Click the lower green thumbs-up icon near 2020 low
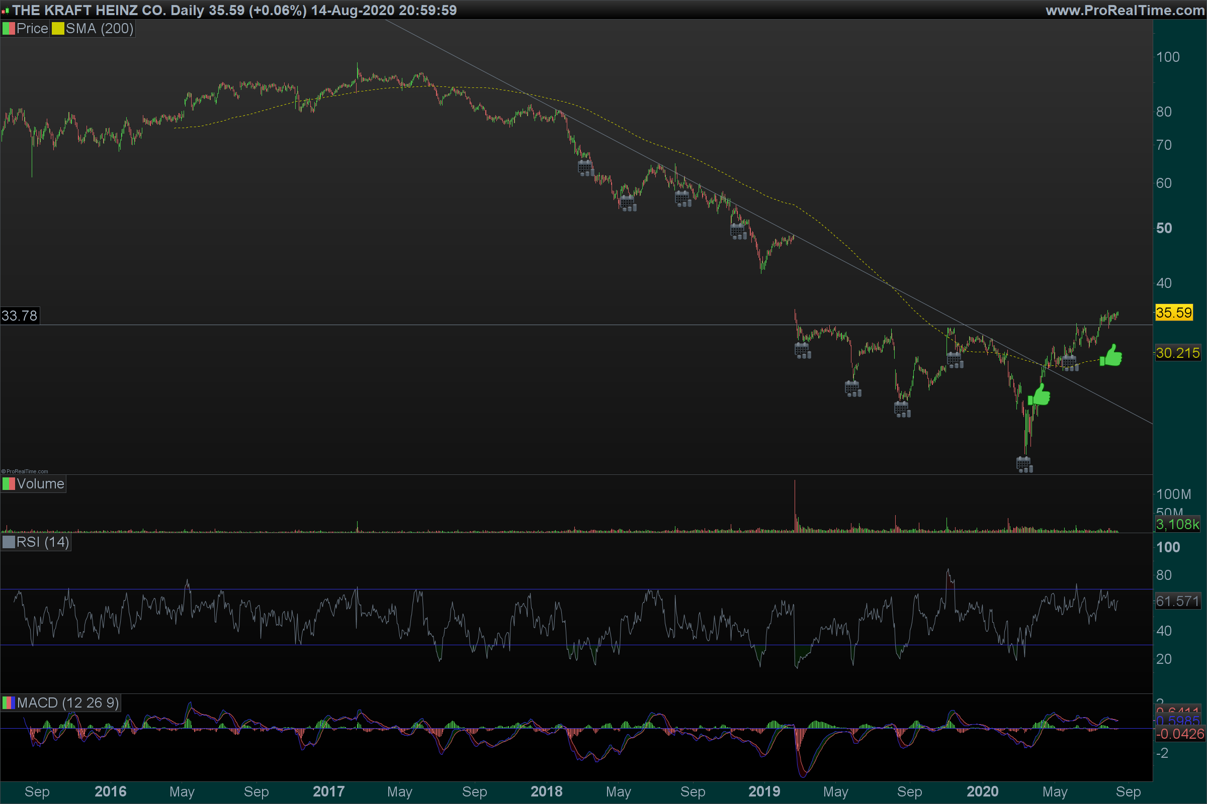The image size is (1207, 804). point(1039,395)
